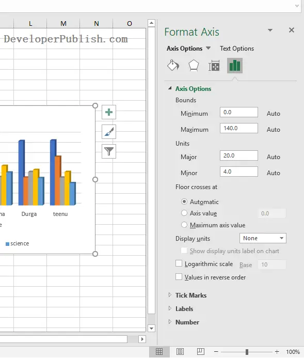Screen dimensions: 304x358
Task: Enable the Logarithmic scale checkbox
Action: click(179, 263)
